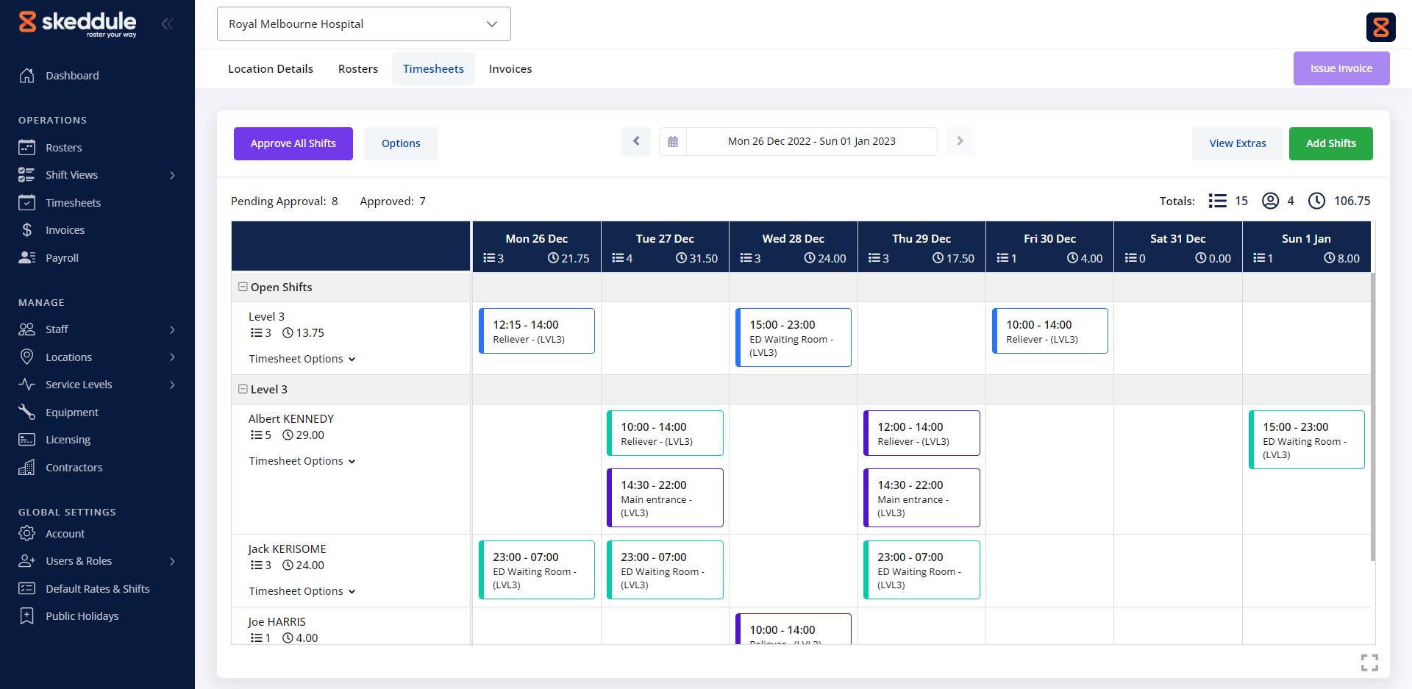Expand Timesheet Options for Albert KENNEDY
The width and height of the screenshot is (1412, 689).
[x=302, y=461]
